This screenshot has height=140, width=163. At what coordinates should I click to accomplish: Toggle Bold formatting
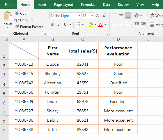(x=52, y=24)
